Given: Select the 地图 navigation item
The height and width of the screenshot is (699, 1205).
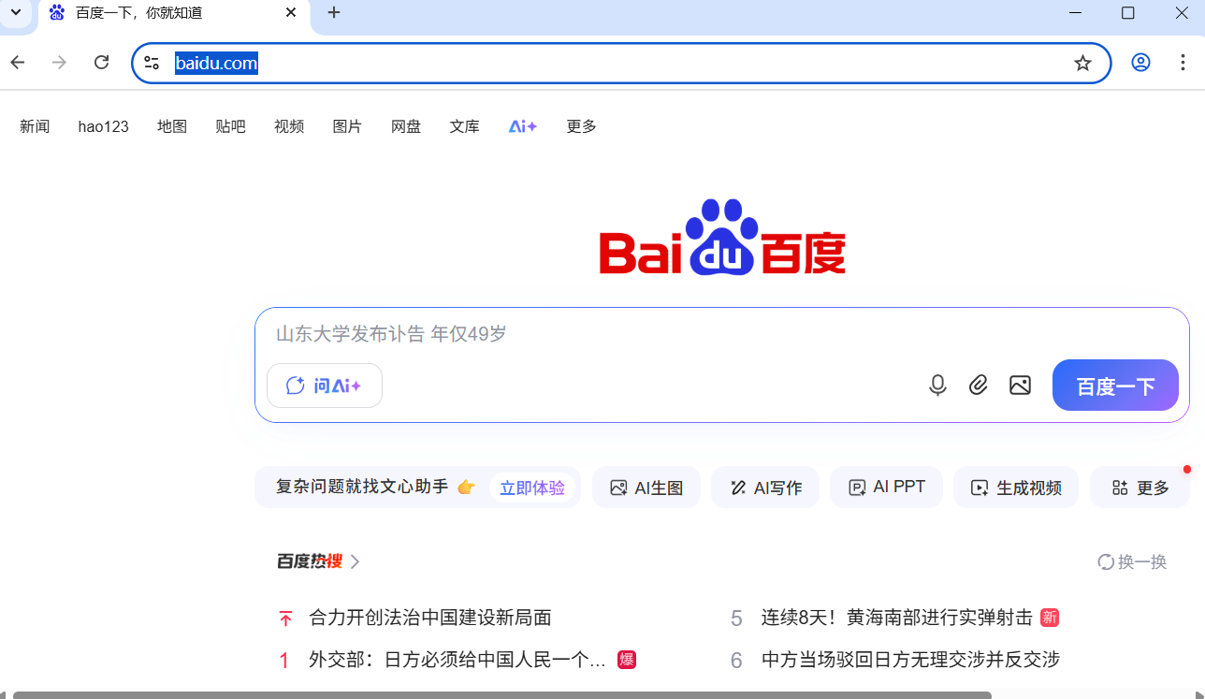Looking at the screenshot, I should coord(172,126).
